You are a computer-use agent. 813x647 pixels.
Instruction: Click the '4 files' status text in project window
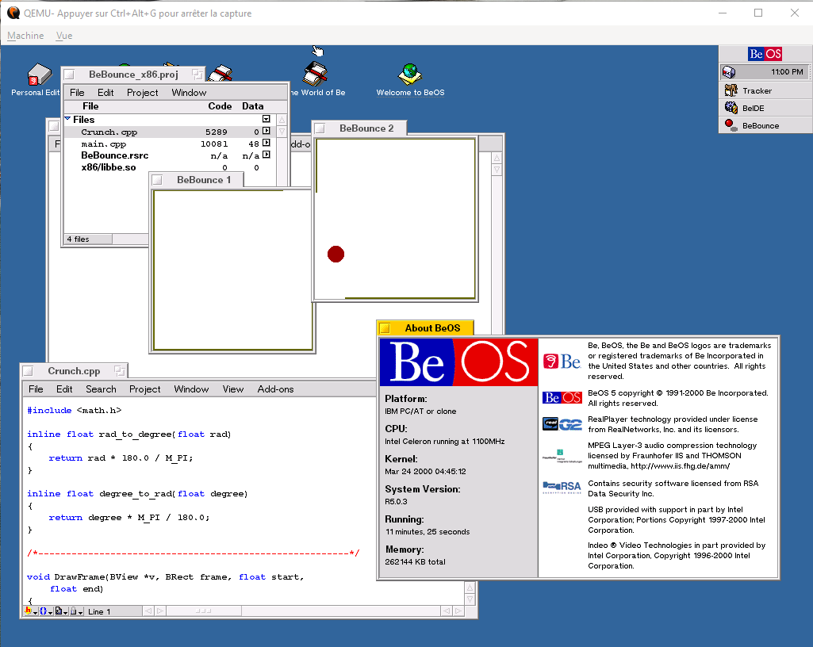point(78,239)
